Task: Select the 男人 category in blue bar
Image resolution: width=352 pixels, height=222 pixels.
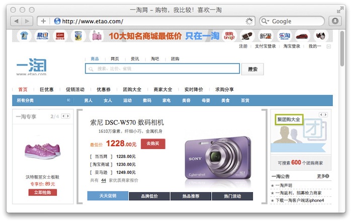Action: click(x=88, y=101)
